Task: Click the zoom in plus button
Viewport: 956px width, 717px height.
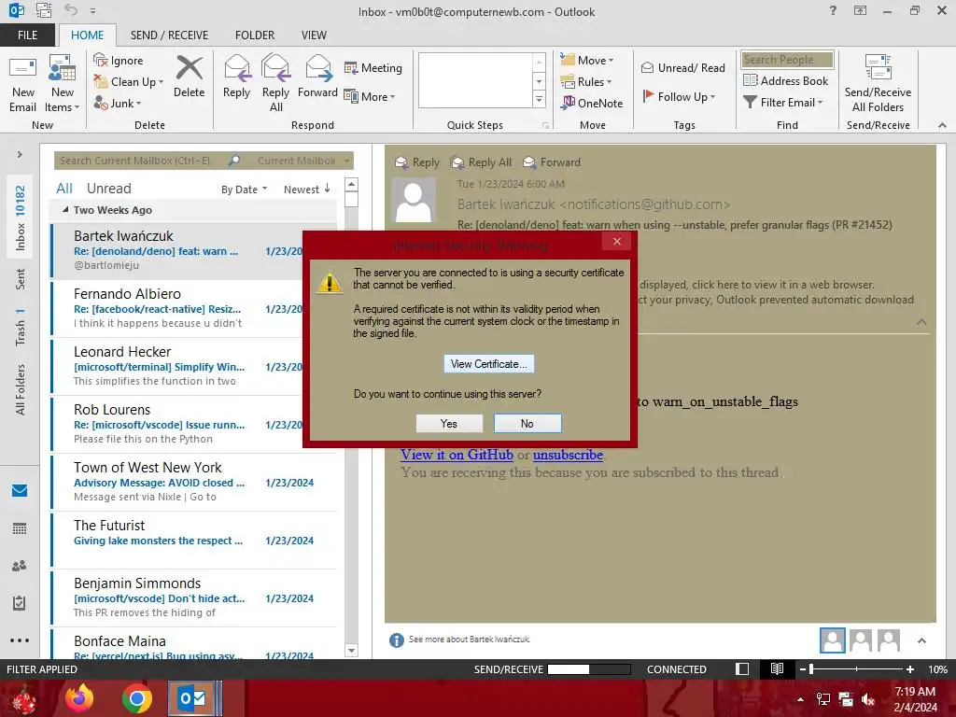Action: pos(909,668)
